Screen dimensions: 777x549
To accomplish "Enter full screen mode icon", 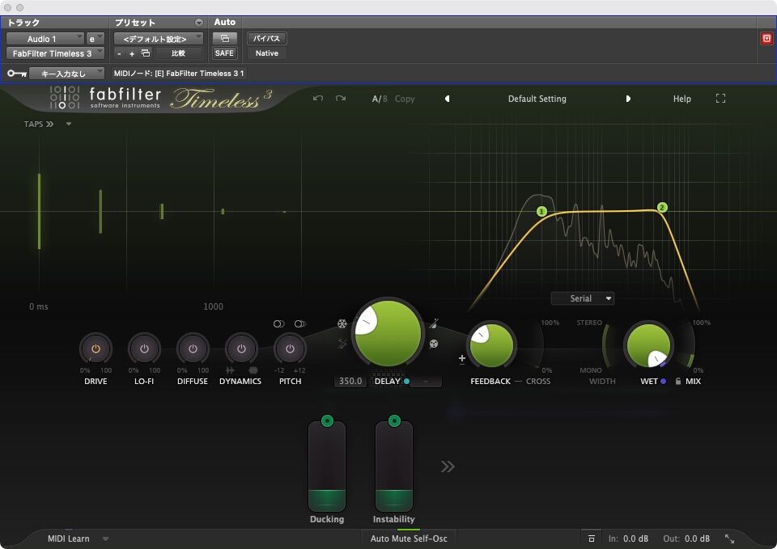I will (x=720, y=99).
